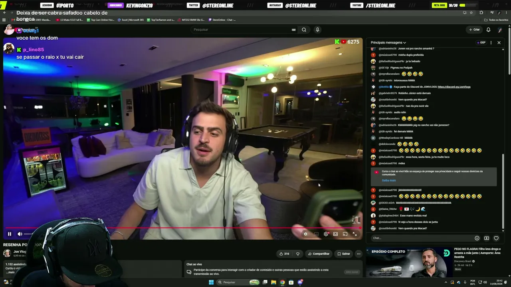This screenshot has width=511, height=287.
Task: Mute the video with the speaker icon
Action: [20, 234]
